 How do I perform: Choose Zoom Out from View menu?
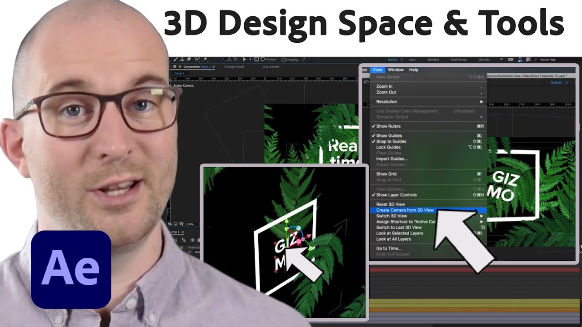point(428,92)
